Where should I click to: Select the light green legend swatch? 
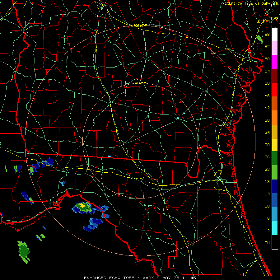point(275,172)
